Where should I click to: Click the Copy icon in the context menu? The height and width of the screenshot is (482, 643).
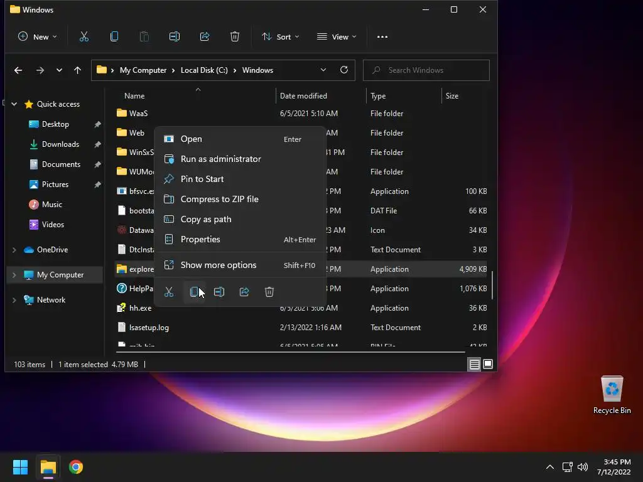[x=194, y=292]
